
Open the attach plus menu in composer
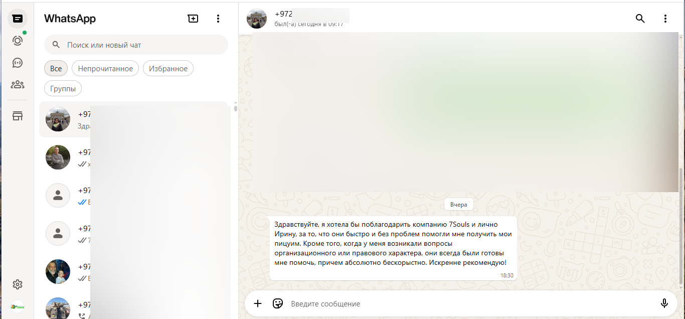[258, 303]
